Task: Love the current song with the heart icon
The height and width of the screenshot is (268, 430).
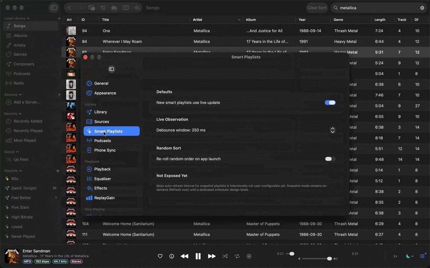Action: pyautogui.click(x=160, y=256)
